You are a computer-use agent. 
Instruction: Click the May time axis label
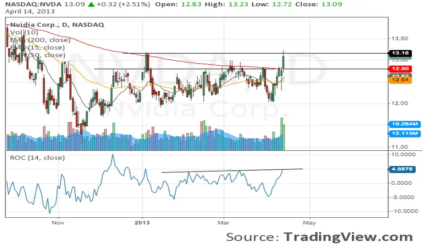(x=310, y=223)
